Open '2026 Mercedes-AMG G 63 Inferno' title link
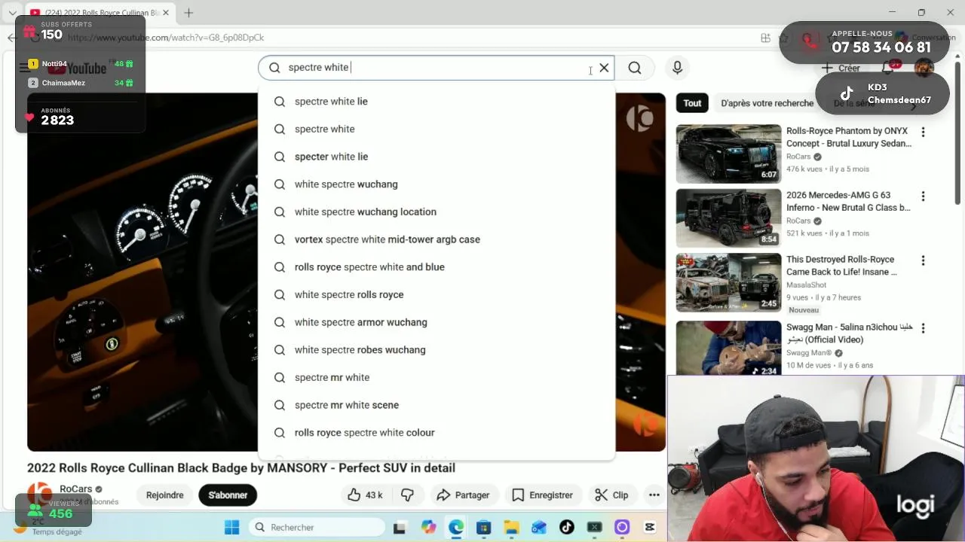 coord(848,201)
